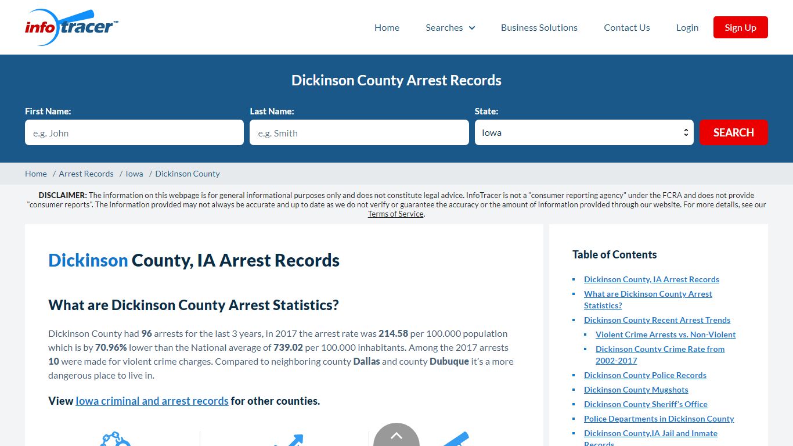Open the Terms of Service link
Screen dimensions: 793x446
(x=396, y=214)
